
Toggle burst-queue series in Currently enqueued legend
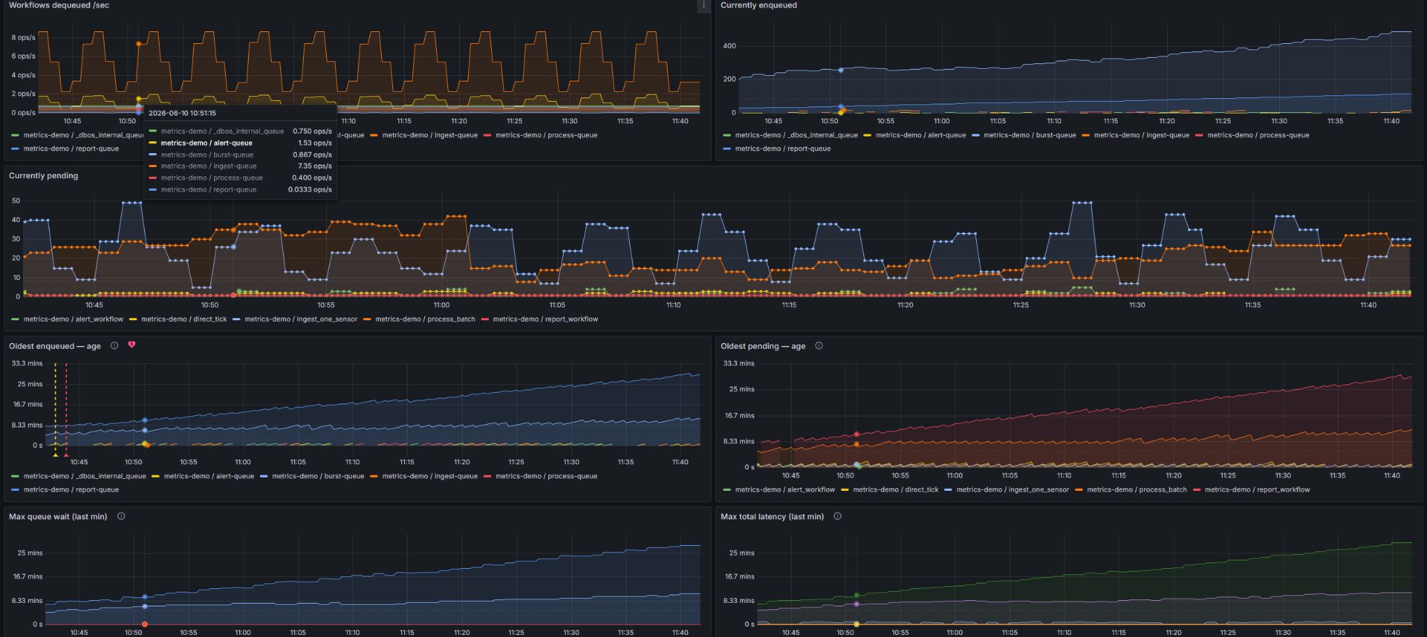click(1030, 136)
